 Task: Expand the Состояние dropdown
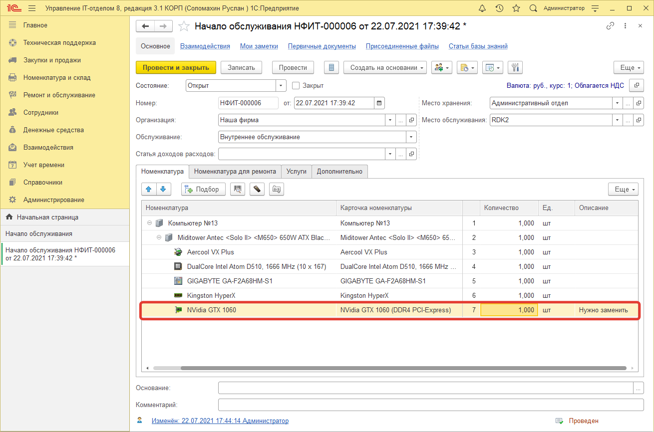coord(282,85)
